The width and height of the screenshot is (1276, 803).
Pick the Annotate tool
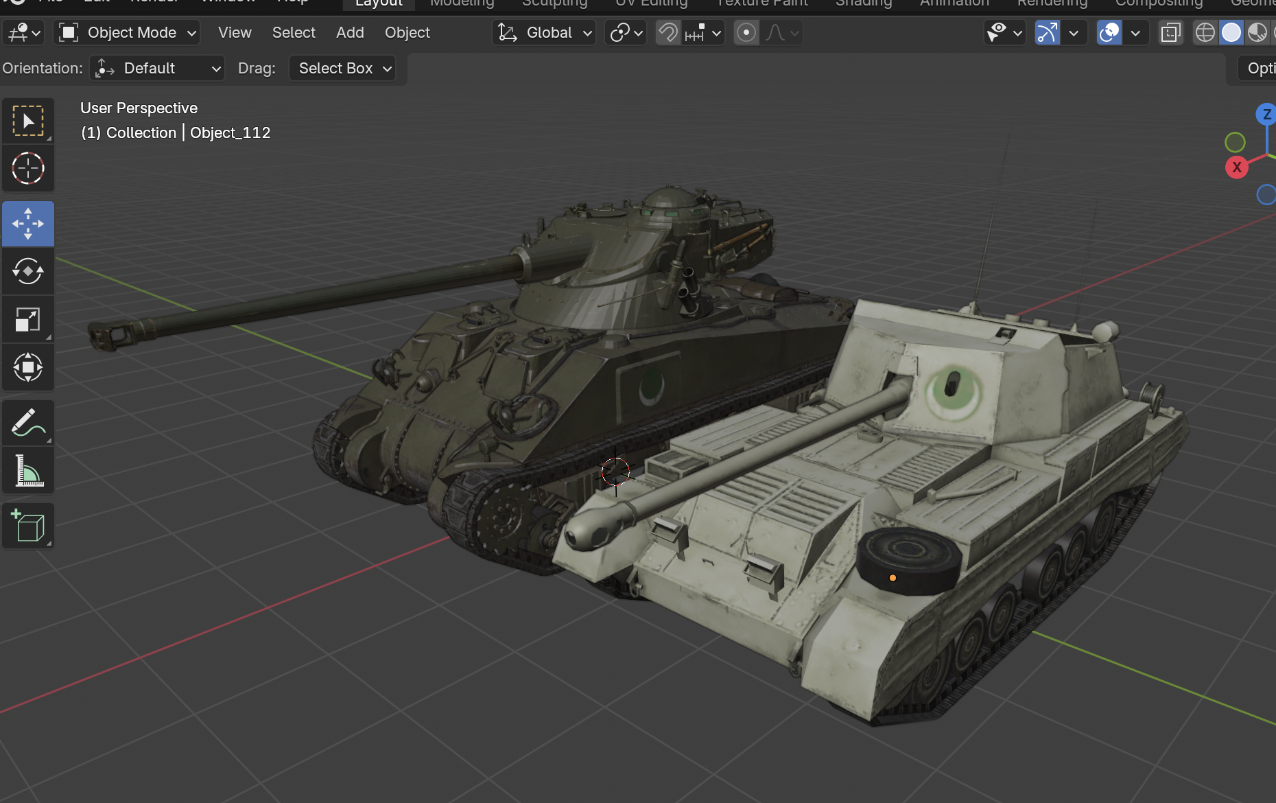tap(28, 422)
